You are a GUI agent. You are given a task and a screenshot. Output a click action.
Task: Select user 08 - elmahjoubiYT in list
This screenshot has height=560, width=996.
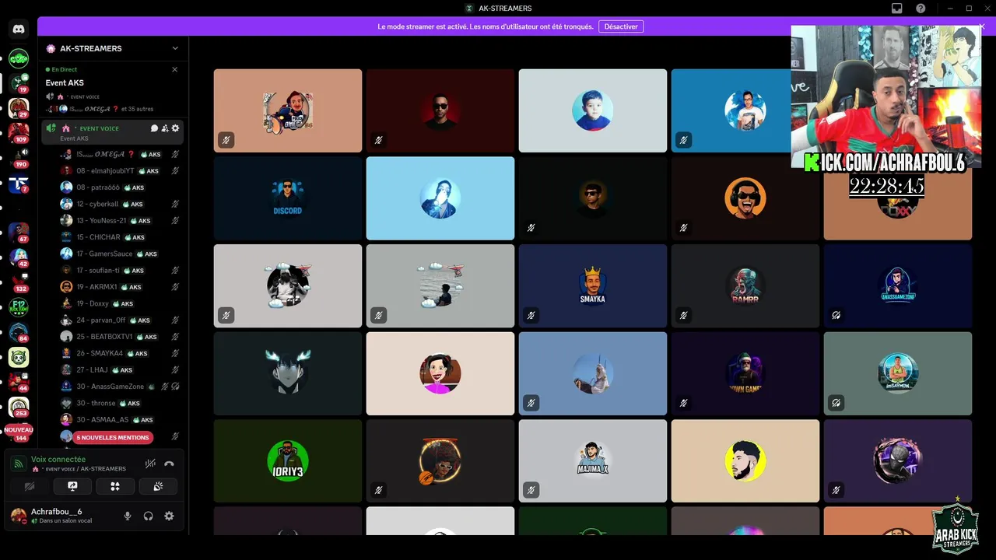[120, 171]
